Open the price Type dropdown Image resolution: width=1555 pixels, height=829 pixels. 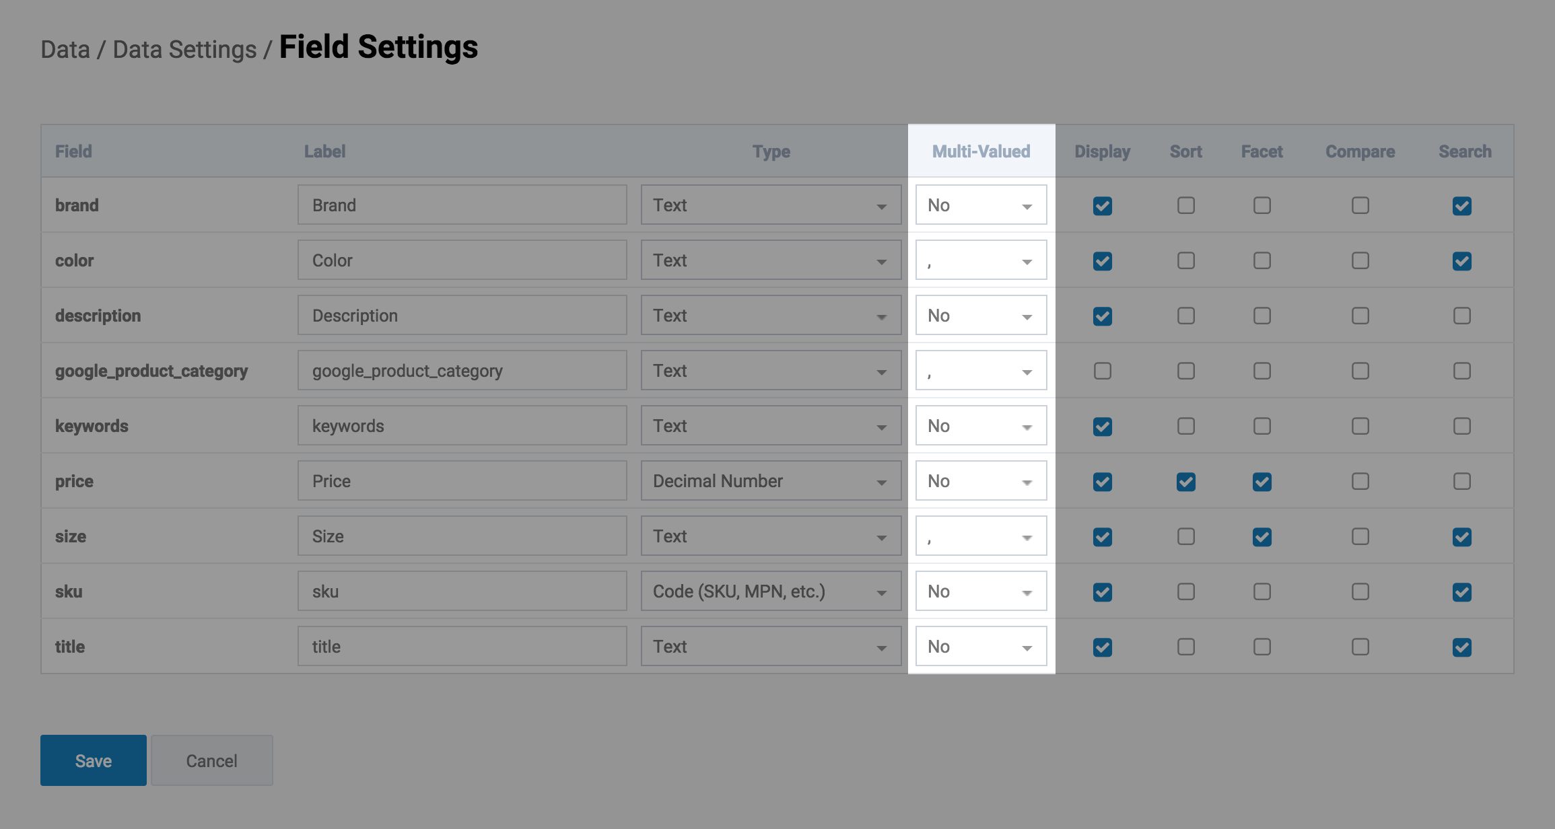[771, 481]
